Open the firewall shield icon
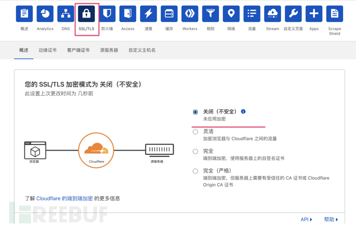 coord(107,14)
